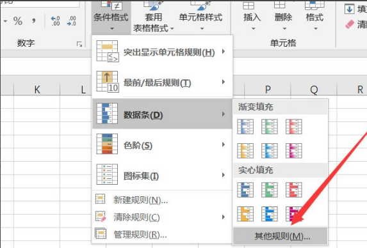The height and width of the screenshot is (248, 367).
Task: Select column Q header
Action: pos(314,89)
